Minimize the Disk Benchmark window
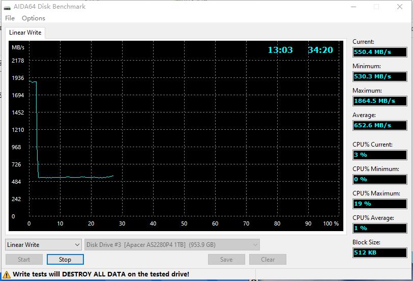The height and width of the screenshot is (281, 413). click(x=353, y=7)
